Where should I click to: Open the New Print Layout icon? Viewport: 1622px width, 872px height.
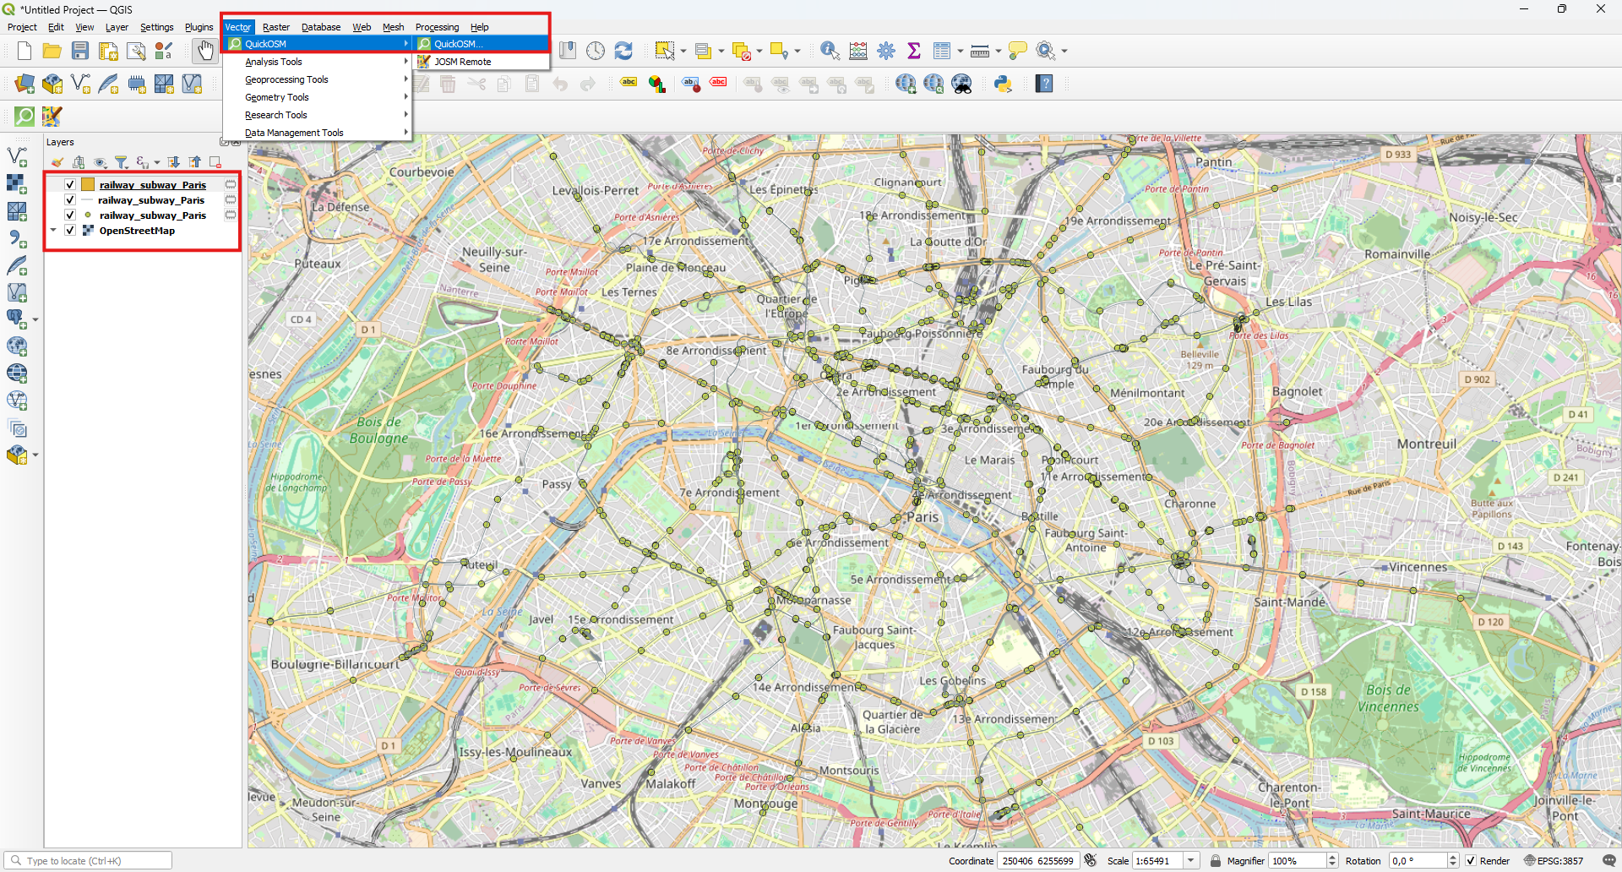click(108, 51)
